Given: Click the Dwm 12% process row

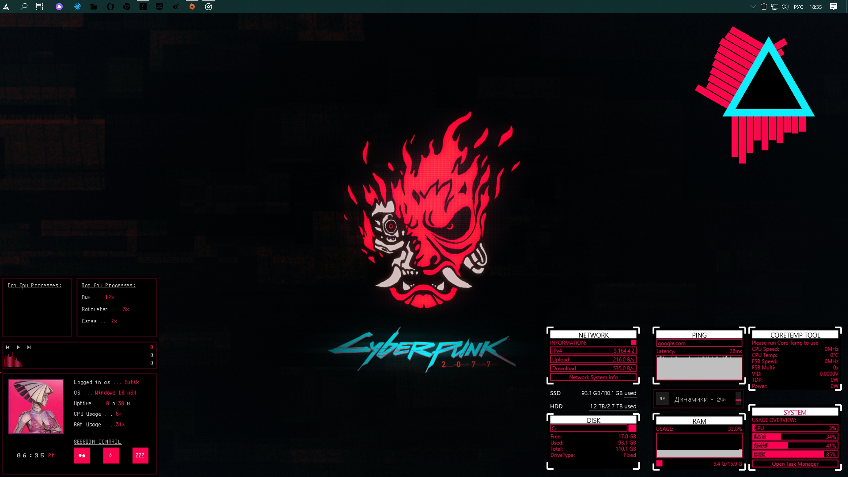Looking at the screenshot, I should click(x=98, y=297).
